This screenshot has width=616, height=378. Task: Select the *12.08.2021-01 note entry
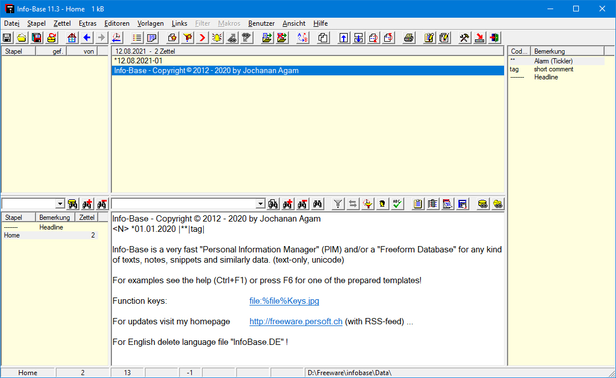pos(308,61)
